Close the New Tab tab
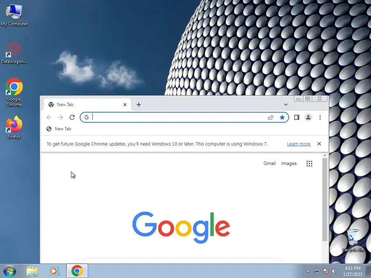The height and width of the screenshot is (278, 371). (x=125, y=105)
